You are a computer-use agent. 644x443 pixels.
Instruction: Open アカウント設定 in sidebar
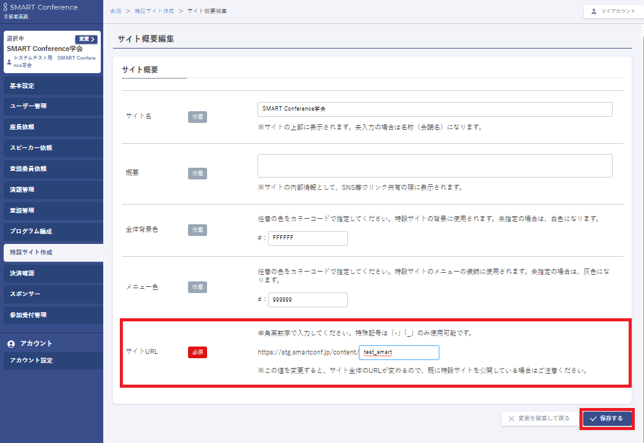(x=52, y=361)
